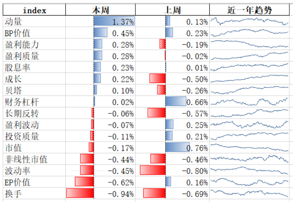Click the blue 0.76% bar for 市值

tap(177, 148)
